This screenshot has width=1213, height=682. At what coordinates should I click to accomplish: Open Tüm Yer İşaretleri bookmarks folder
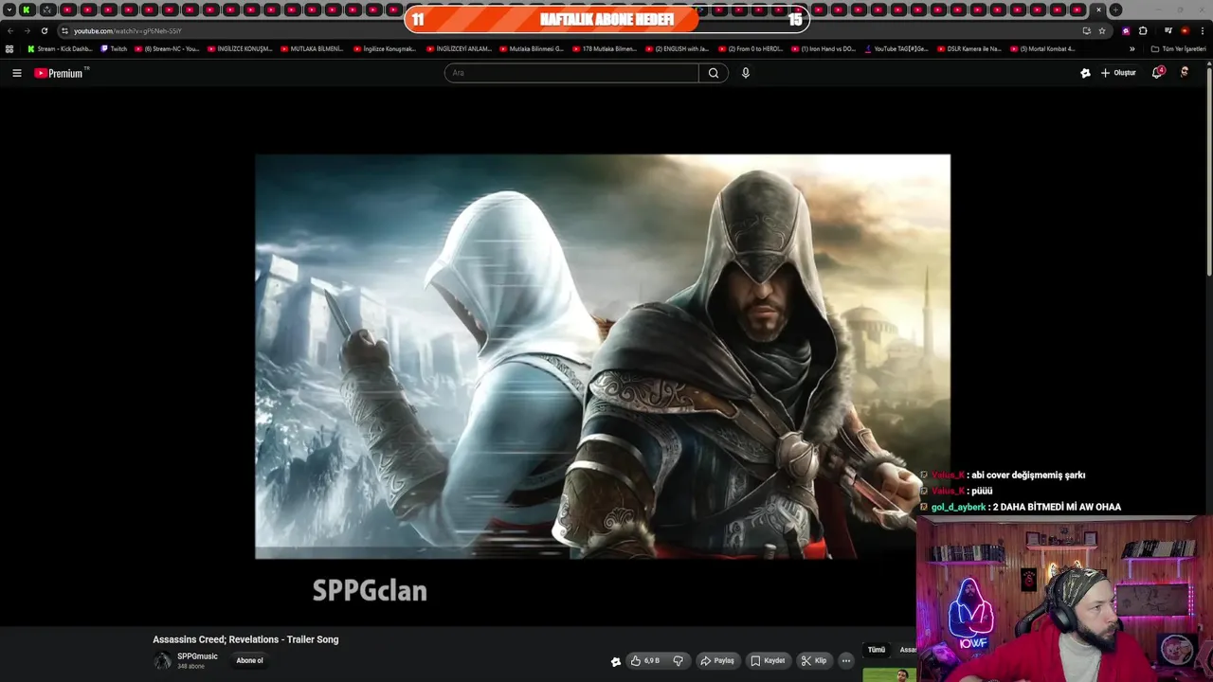point(1178,48)
